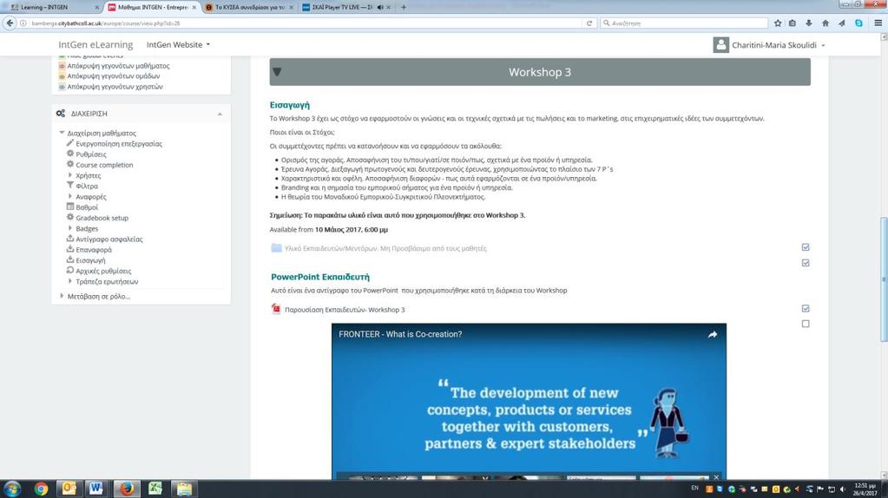Toggle completion checkbox above PowerPoint Εκπαιδευτή heading
Image resolution: width=888 pixels, height=498 pixels.
[x=806, y=263]
